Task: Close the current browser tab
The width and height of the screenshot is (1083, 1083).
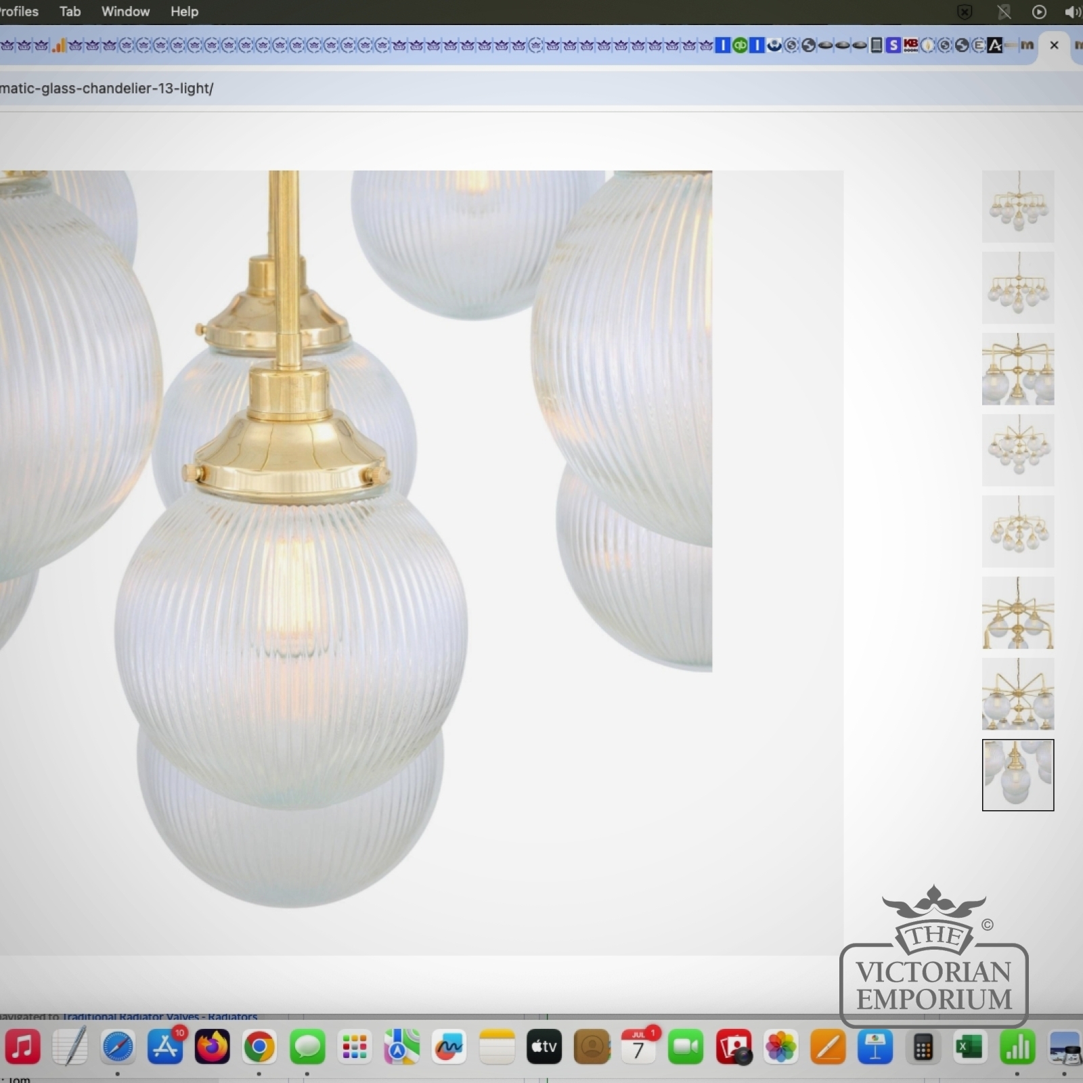Action: (1054, 45)
